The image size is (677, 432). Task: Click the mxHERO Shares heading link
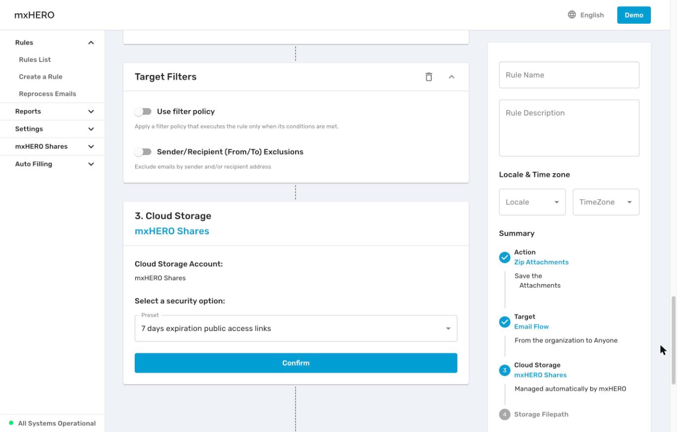click(172, 231)
